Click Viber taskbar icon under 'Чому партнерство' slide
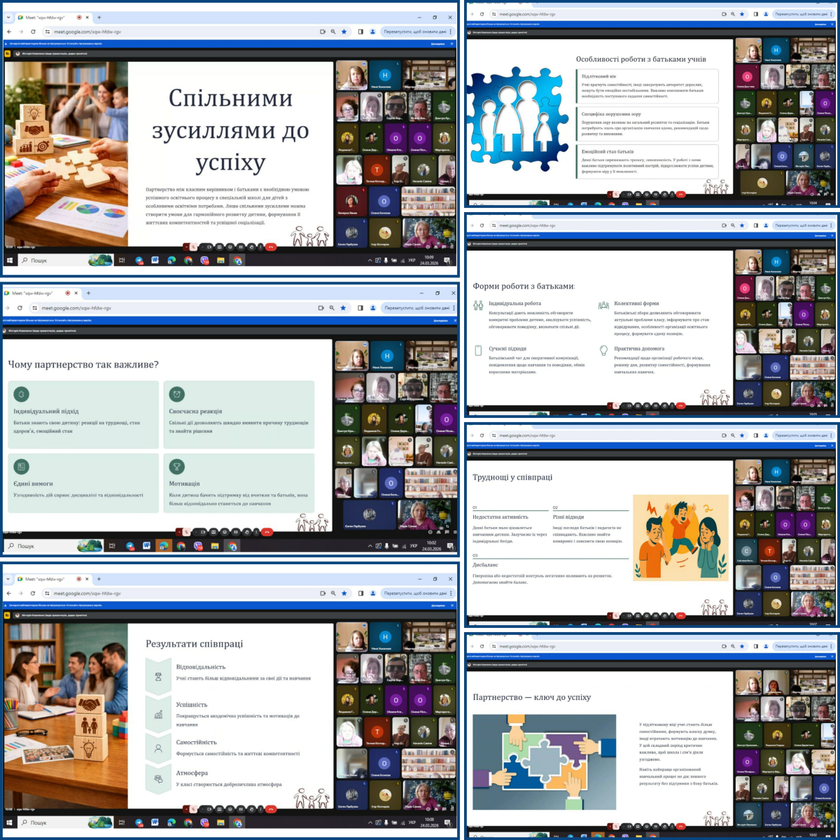Viewport: 840px width, 840px height. click(x=198, y=546)
